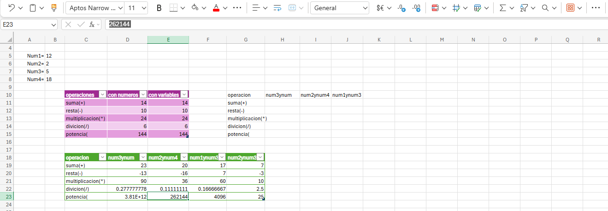The height and width of the screenshot is (211, 608).
Task: Click the Insert Function fx button
Action: click(92, 24)
